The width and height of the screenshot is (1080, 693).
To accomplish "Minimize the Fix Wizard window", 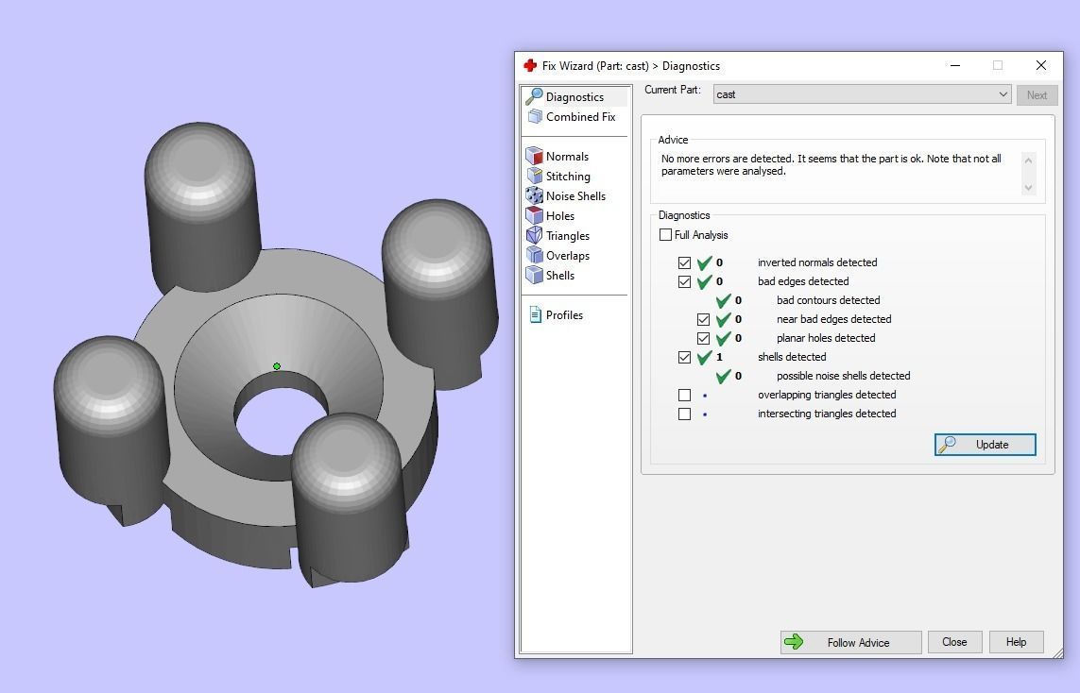I will [x=954, y=65].
